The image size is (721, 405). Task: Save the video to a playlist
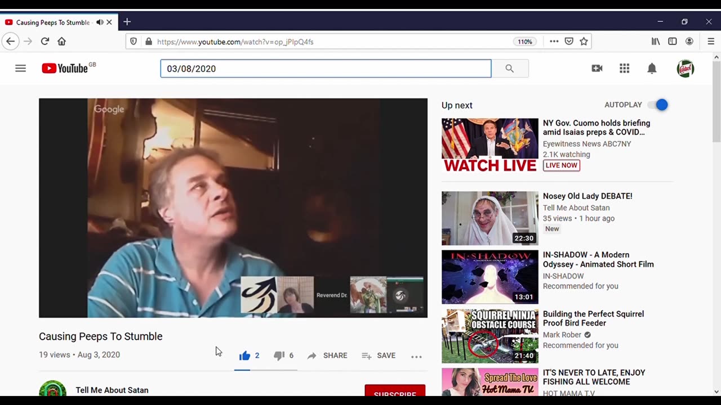[379, 355]
